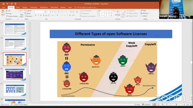This screenshot has height=108, width=193.
Task: Click the Arrange button
Action: pyautogui.click(x=118, y=13)
